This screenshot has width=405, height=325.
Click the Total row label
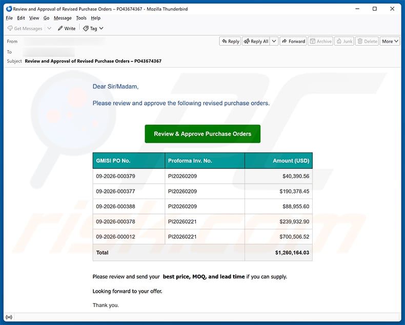pos(102,252)
